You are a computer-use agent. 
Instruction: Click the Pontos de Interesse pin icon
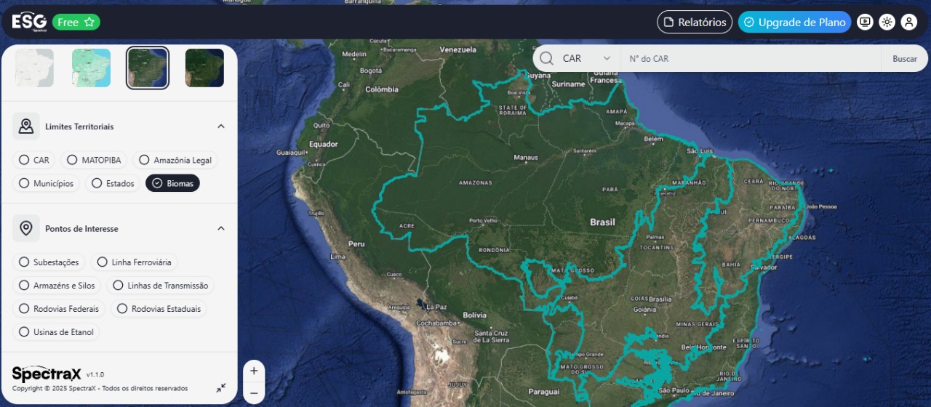tap(26, 228)
